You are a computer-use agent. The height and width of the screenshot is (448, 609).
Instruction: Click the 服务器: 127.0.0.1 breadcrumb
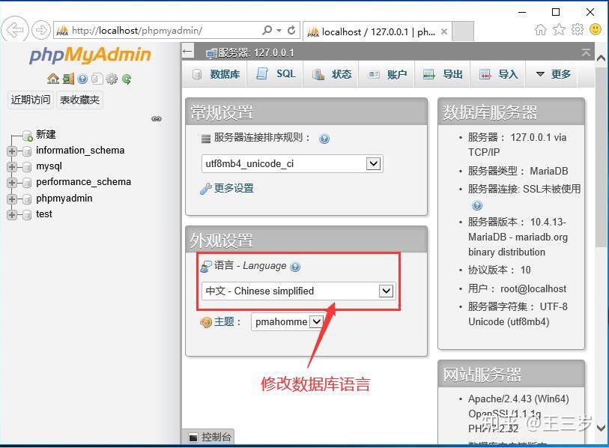tap(255, 52)
